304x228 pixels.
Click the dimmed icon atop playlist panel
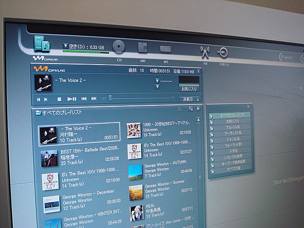[x=180, y=109]
